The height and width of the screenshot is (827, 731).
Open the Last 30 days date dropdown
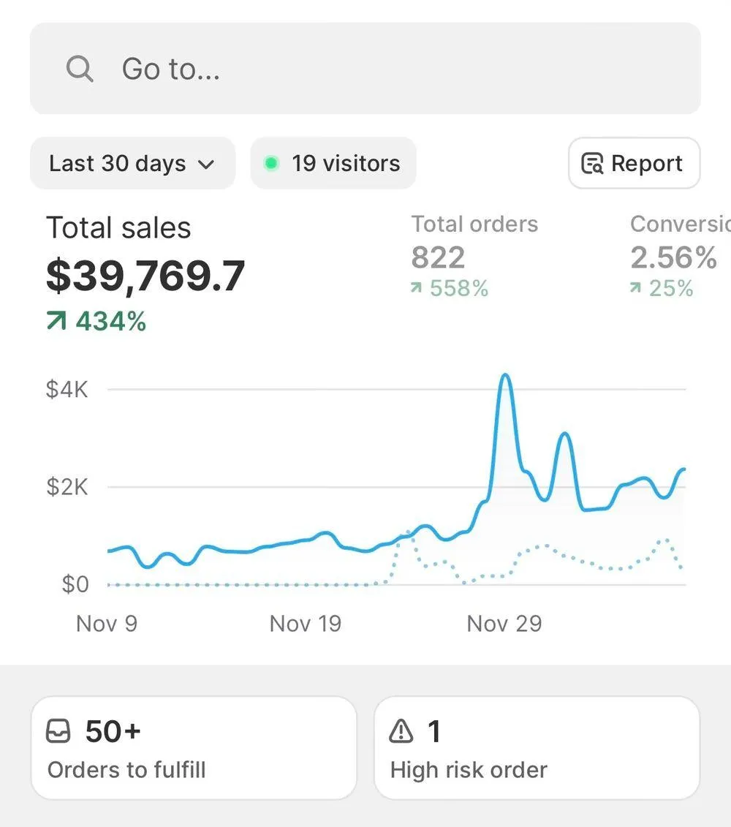[132, 163]
